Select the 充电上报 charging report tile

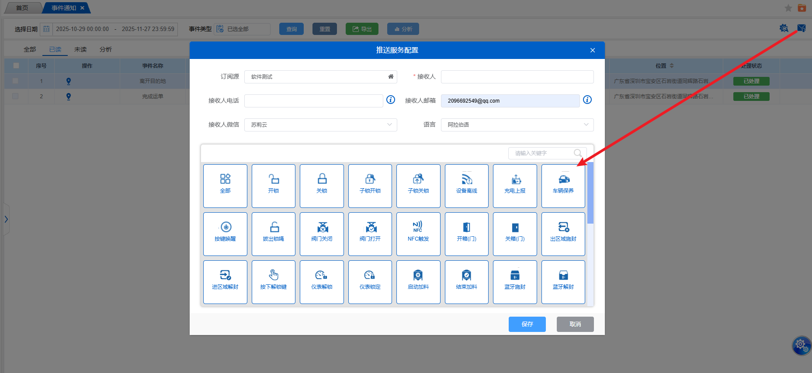tap(514, 186)
